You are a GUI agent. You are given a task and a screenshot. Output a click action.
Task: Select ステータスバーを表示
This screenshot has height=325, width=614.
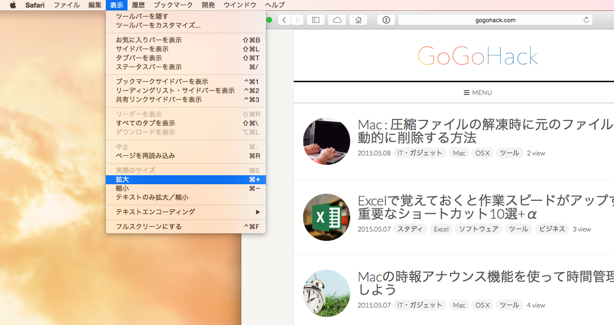point(186,67)
